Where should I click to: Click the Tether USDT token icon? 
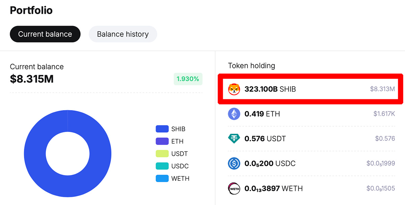point(234,139)
